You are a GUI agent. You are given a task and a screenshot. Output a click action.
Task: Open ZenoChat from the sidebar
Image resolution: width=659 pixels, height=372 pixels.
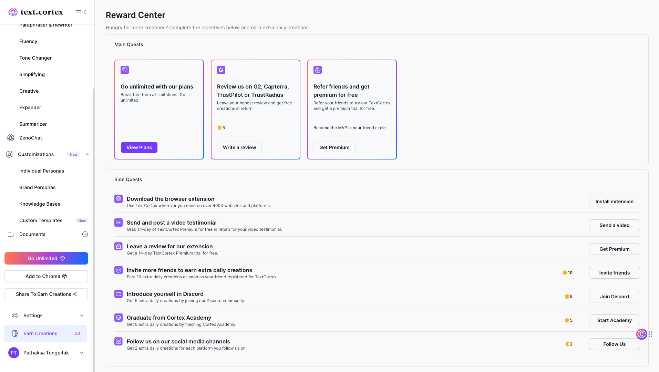tap(30, 138)
